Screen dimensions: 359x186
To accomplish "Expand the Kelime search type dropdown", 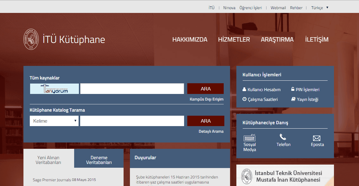I will pos(54,121).
